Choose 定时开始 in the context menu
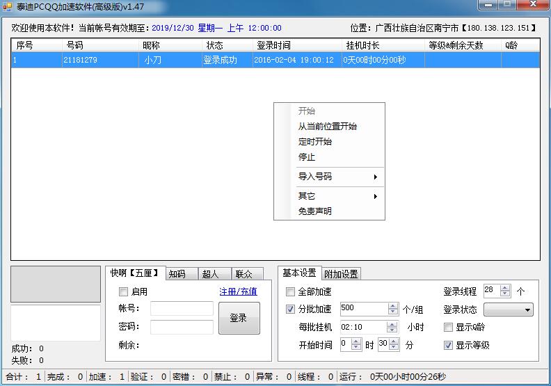 pyautogui.click(x=329, y=142)
